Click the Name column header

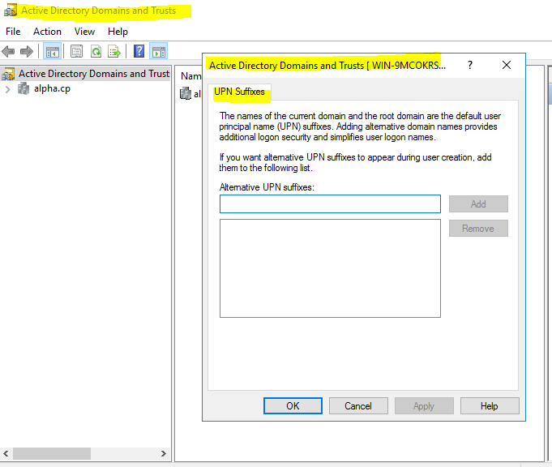(190, 76)
